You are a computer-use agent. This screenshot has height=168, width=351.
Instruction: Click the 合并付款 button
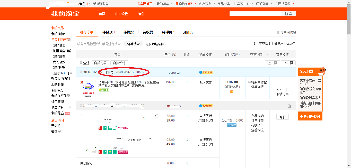pos(100,63)
